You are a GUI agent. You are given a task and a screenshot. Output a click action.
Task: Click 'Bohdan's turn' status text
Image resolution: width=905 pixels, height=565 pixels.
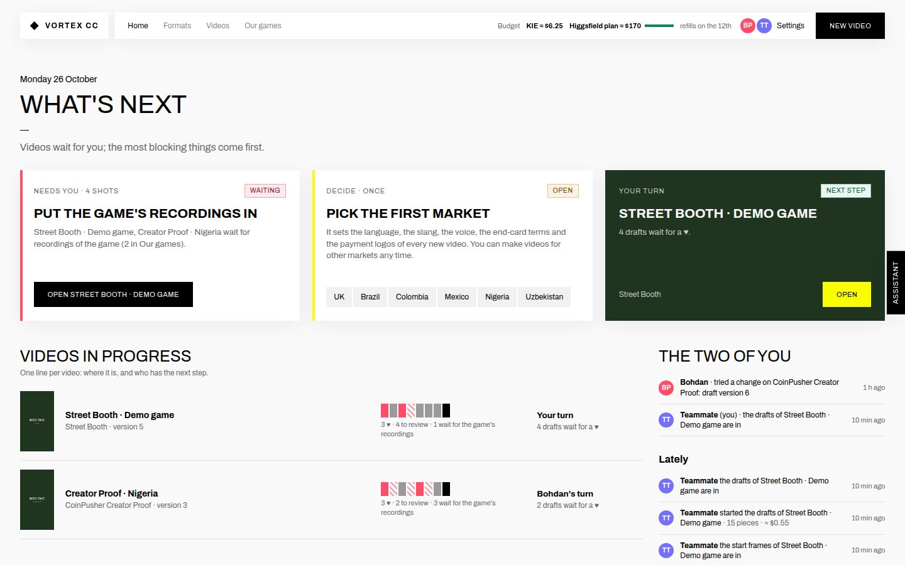click(565, 493)
